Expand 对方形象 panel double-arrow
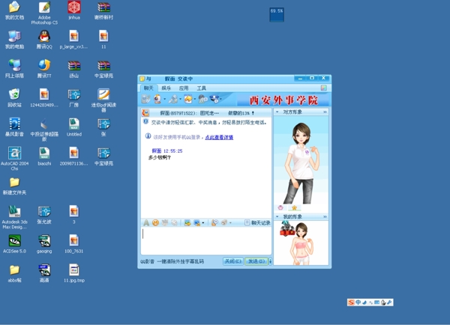 (x=325, y=112)
